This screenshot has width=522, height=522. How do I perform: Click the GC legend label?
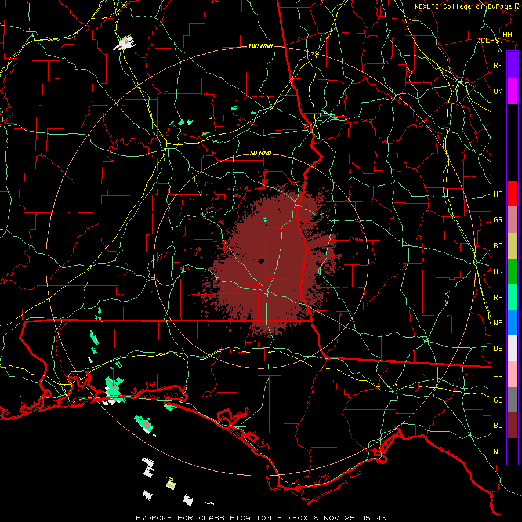click(498, 400)
